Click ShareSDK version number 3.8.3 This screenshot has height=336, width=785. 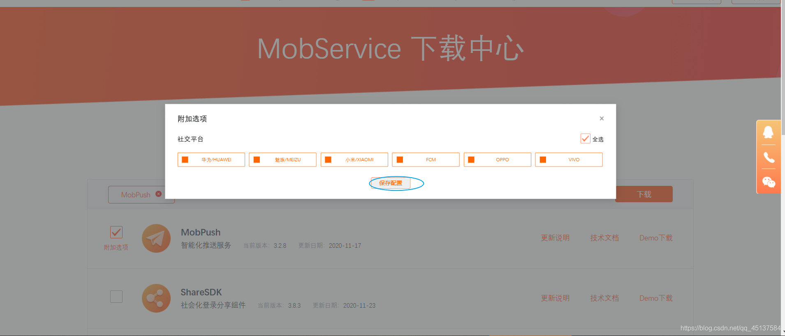[x=294, y=306]
